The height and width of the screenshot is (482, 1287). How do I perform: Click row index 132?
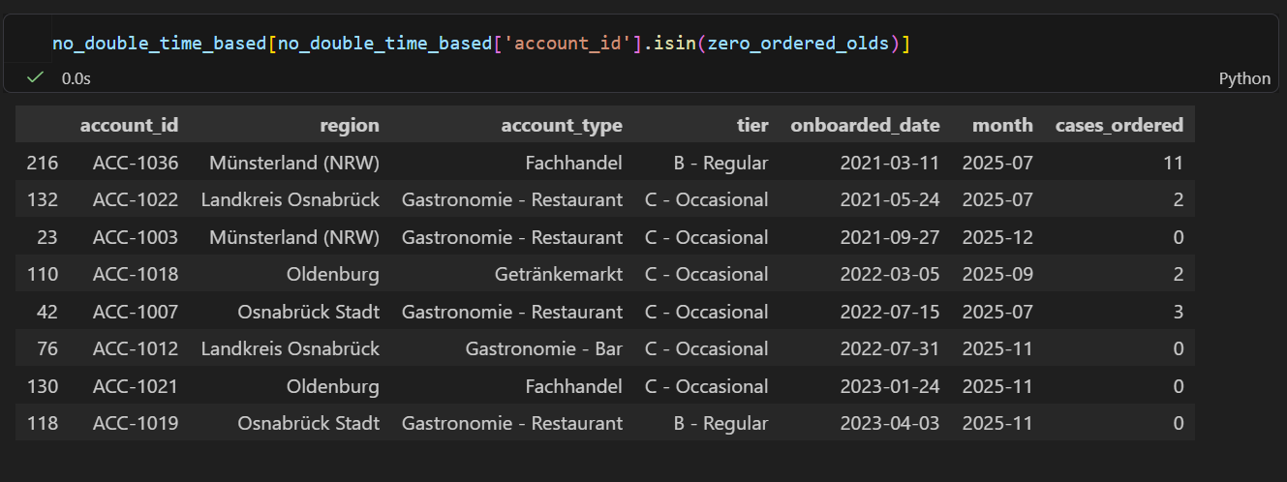(x=44, y=200)
